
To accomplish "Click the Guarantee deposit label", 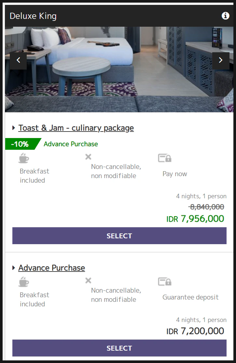I will [x=190, y=297].
